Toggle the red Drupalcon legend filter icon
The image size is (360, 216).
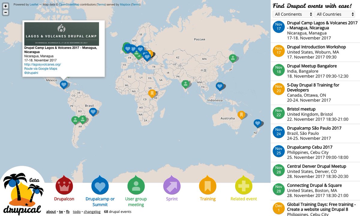[64, 185]
